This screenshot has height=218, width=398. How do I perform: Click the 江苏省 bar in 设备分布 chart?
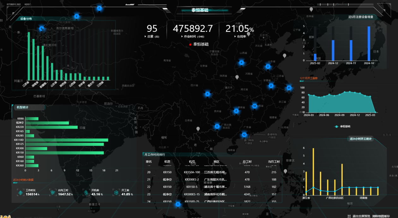pyautogui.click(x=29, y=56)
